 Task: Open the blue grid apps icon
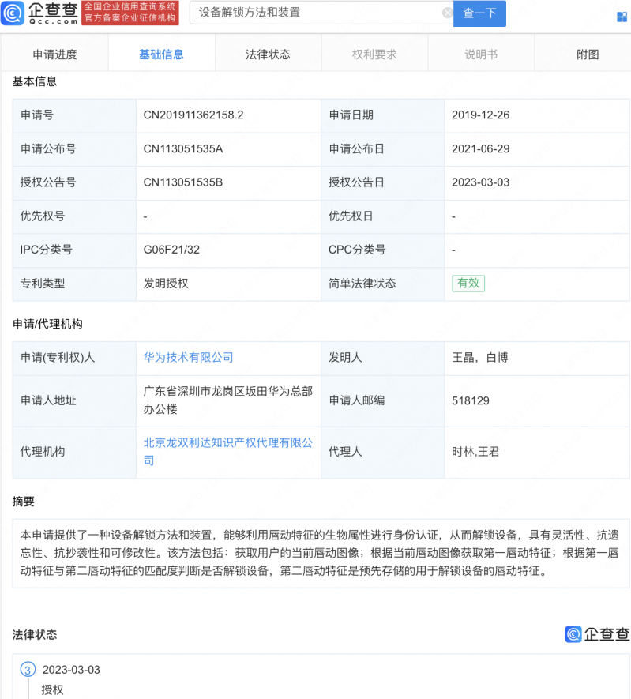coord(622,17)
